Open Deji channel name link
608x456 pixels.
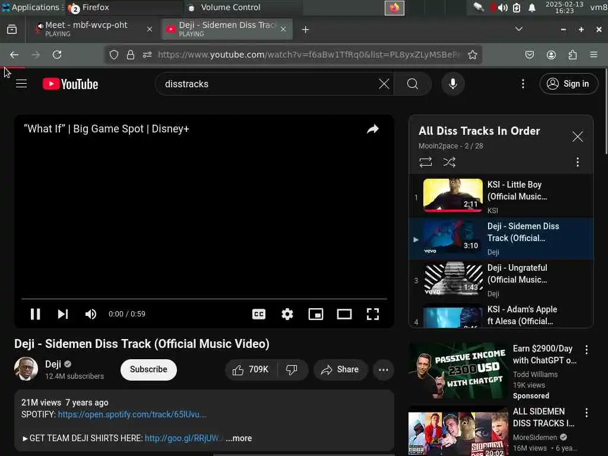pos(53,364)
